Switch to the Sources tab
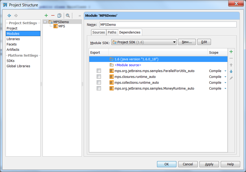Viewport: 246px width, 172px height. pos(99,32)
